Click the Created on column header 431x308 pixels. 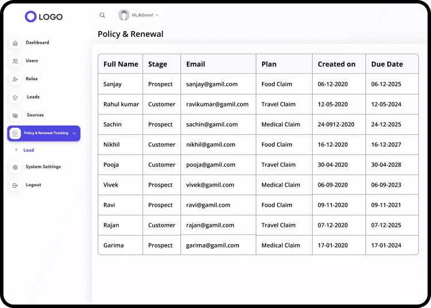(x=337, y=64)
